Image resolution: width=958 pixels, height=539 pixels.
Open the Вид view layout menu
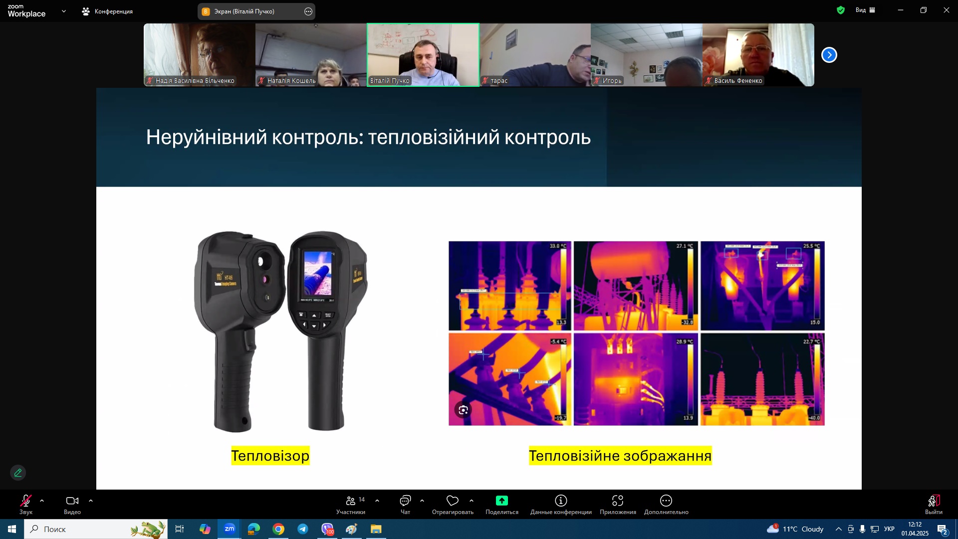click(865, 10)
